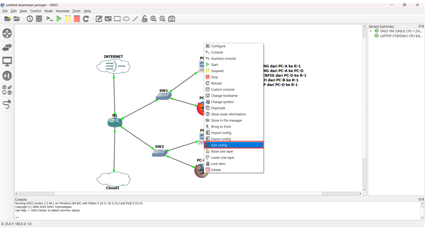Click Delete in the context menu
This screenshot has height=239, width=425.
[x=216, y=170]
